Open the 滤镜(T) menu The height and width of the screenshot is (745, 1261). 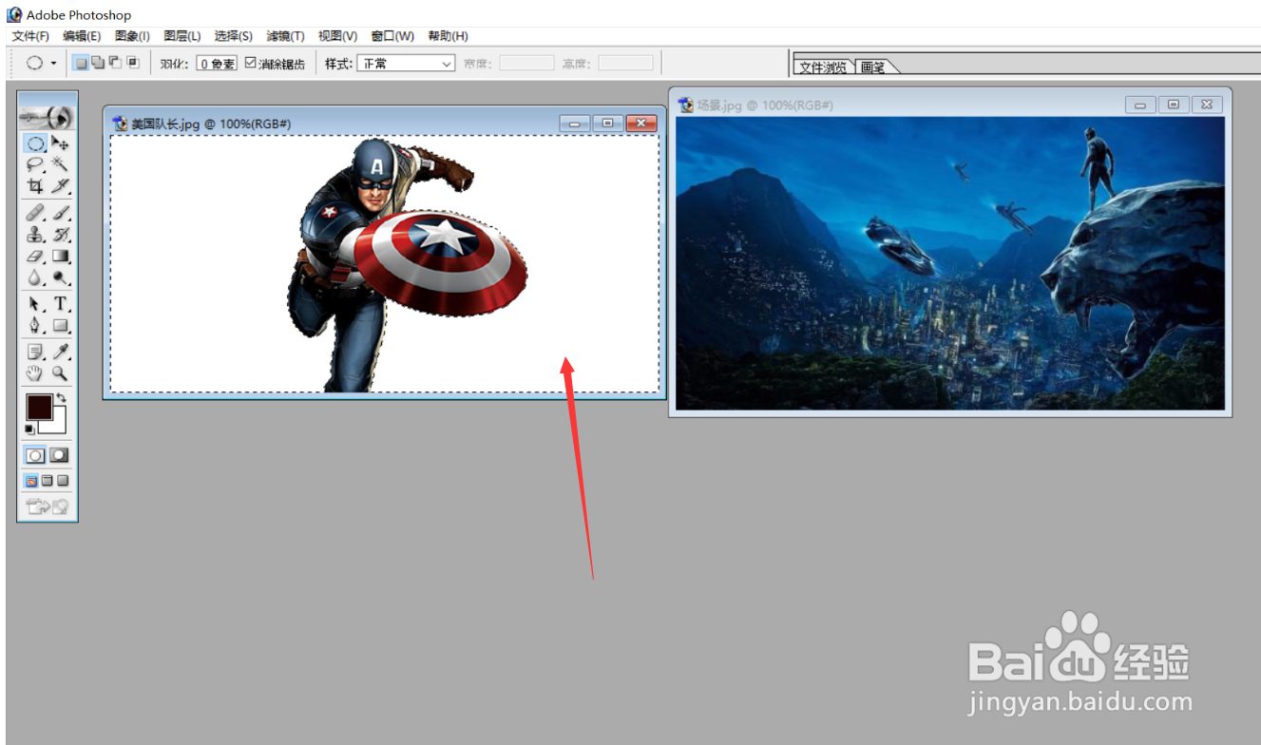(285, 36)
